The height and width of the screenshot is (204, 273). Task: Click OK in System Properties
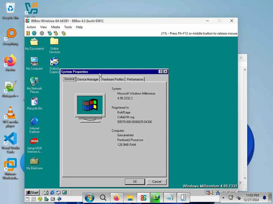[135, 182]
